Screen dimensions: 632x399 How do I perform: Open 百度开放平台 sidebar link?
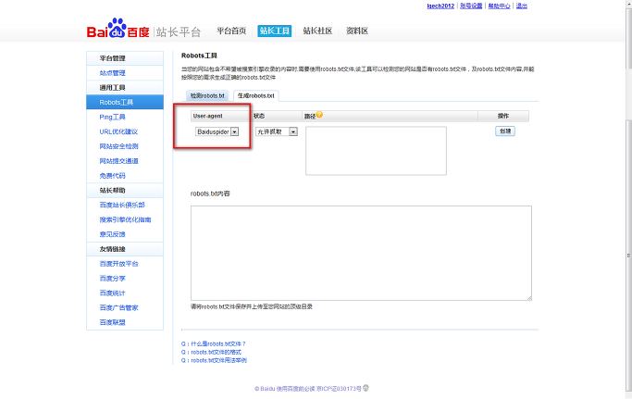(x=118, y=264)
